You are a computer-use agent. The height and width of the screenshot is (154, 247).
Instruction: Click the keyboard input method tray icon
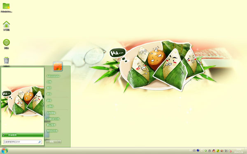click(194, 151)
